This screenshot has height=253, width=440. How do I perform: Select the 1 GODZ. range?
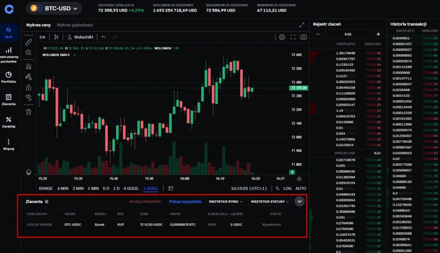coord(151,188)
